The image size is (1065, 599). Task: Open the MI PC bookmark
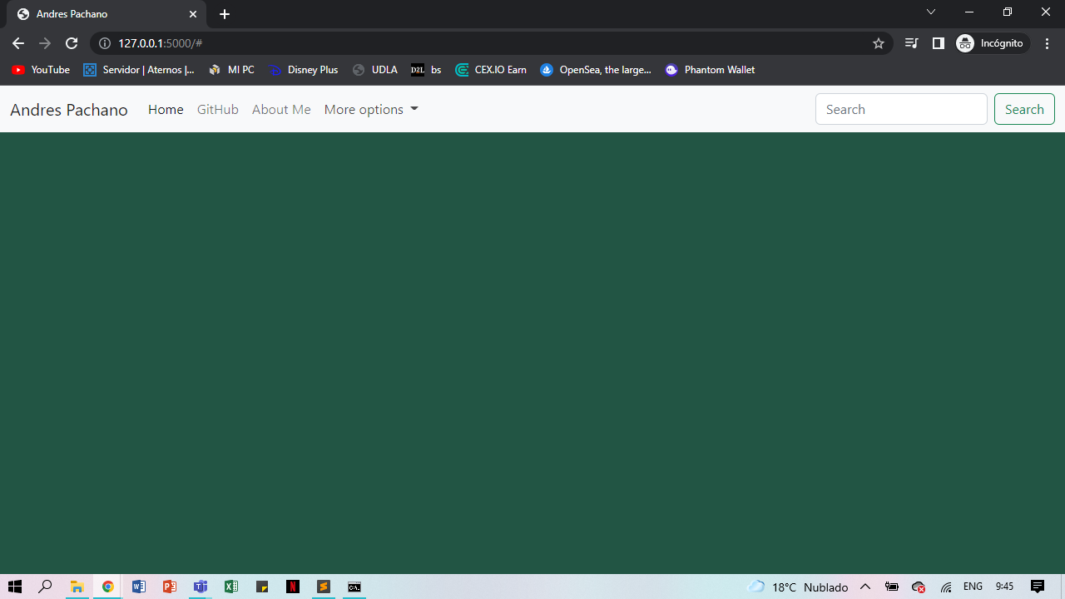tap(232, 70)
